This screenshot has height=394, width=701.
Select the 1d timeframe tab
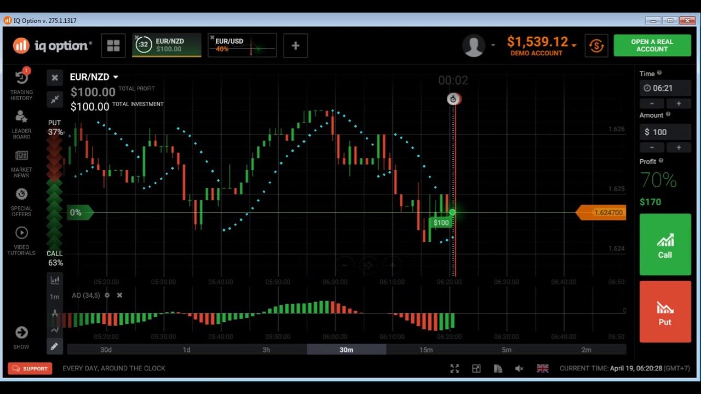tap(186, 350)
